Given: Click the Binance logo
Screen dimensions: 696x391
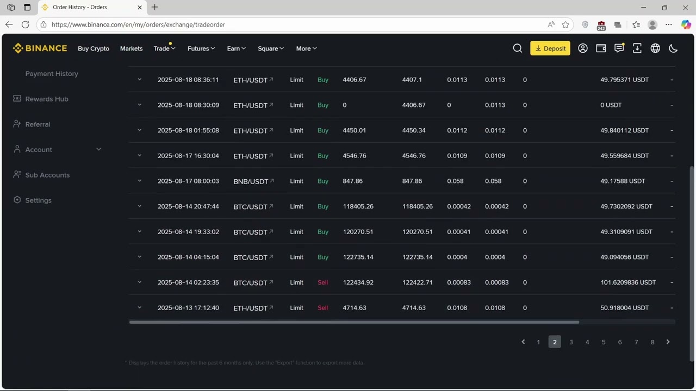Looking at the screenshot, I should (x=40, y=48).
